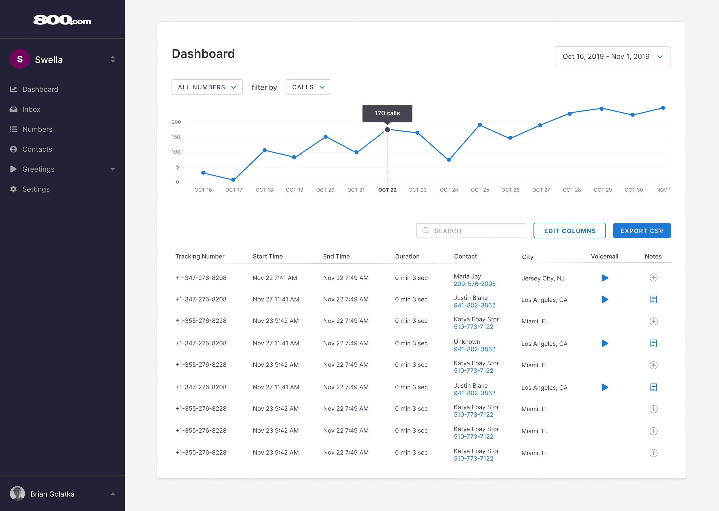Click the Settings gear icon in the sidebar
The image size is (719, 511).
[13, 189]
